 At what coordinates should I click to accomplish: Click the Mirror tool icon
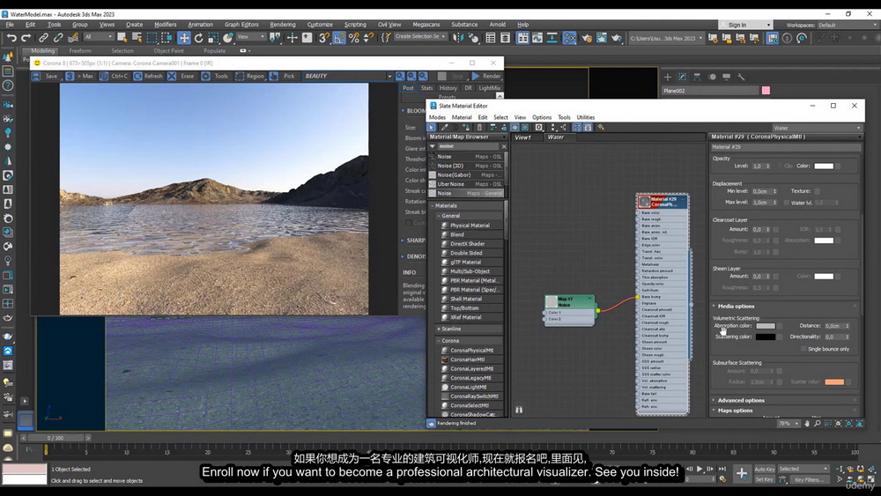(458, 38)
